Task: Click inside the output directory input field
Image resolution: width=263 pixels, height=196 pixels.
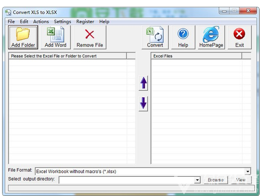Action: click(127, 180)
